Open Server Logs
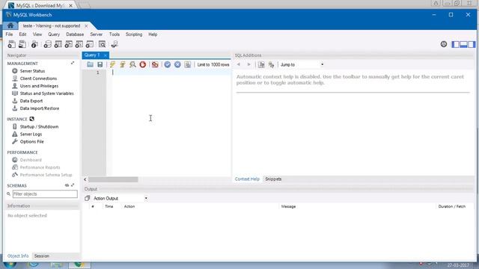The width and height of the screenshot is (479, 269). click(x=31, y=134)
